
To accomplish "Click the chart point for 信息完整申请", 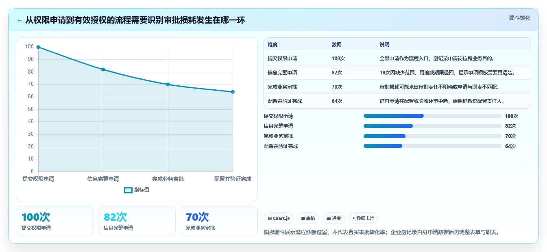I will tap(103, 70).
